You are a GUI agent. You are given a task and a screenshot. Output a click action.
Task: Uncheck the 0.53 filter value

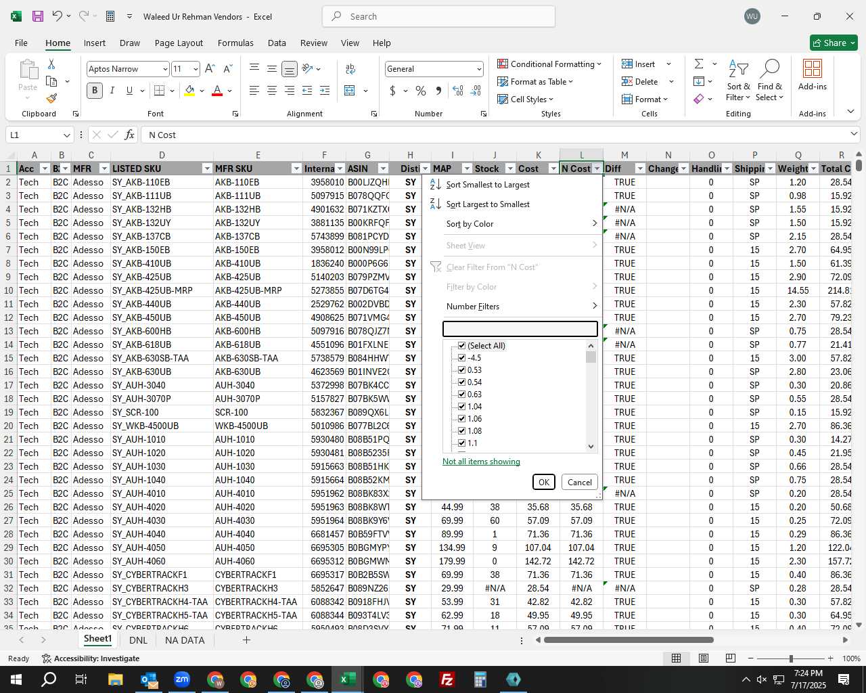(462, 370)
